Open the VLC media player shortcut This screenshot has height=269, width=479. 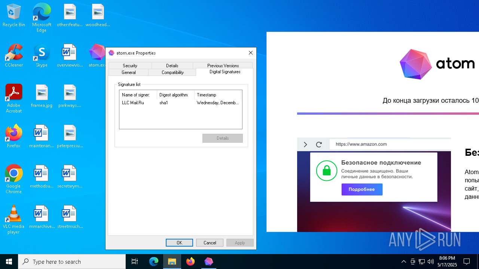(x=14, y=219)
